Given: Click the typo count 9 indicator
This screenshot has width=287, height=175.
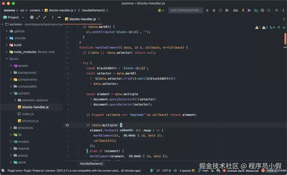Looking at the screenshot, I should pyautogui.click(x=272, y=27).
